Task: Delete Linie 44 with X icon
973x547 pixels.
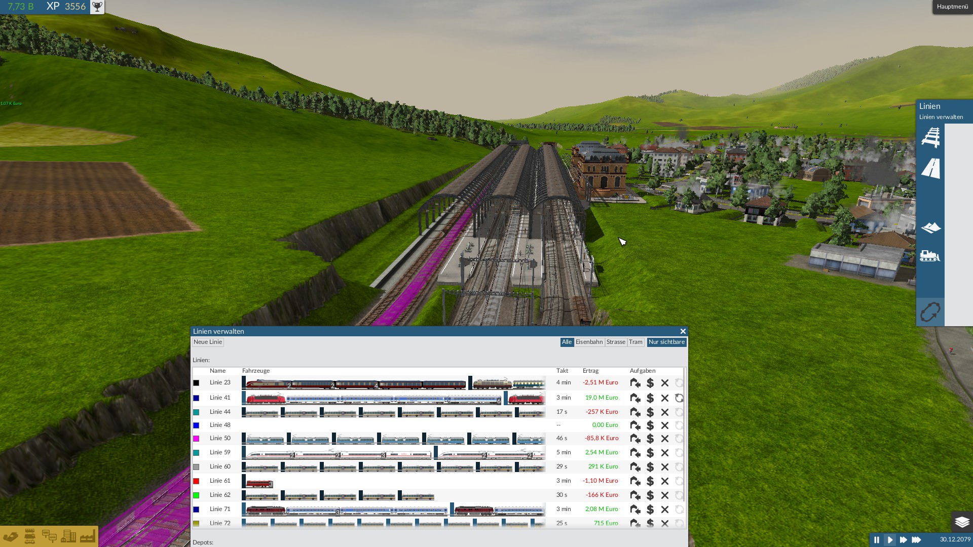Action: (x=665, y=412)
